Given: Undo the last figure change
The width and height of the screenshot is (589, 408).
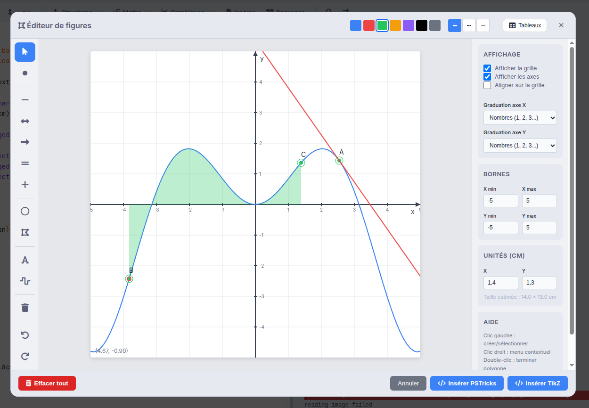Looking at the screenshot, I should point(25,335).
